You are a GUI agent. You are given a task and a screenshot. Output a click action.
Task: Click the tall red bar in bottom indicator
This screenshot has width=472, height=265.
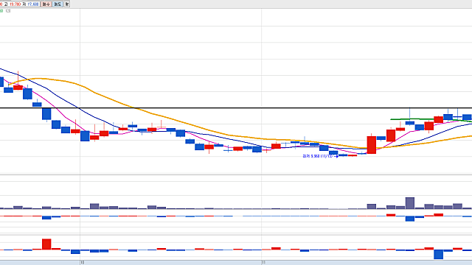click(46, 244)
